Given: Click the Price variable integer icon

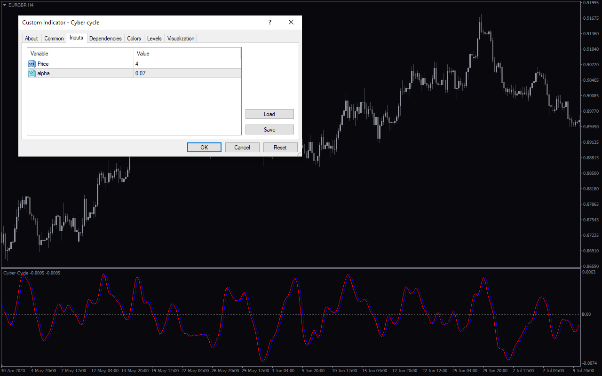Looking at the screenshot, I should (32, 64).
